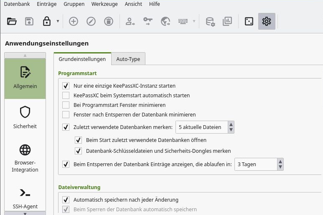Expand the Auto-Type keyboard dropdown arrow
323x215 pixels.
pyautogui.click(x=194, y=21)
